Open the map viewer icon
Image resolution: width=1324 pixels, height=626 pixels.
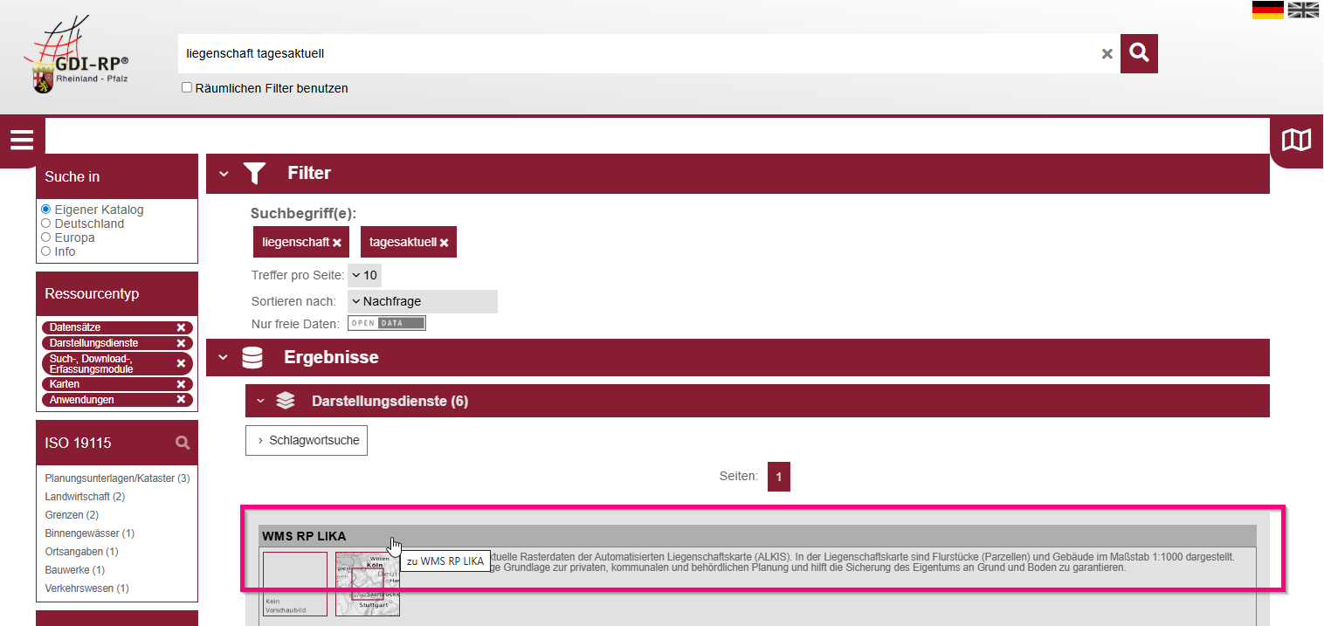click(1296, 140)
